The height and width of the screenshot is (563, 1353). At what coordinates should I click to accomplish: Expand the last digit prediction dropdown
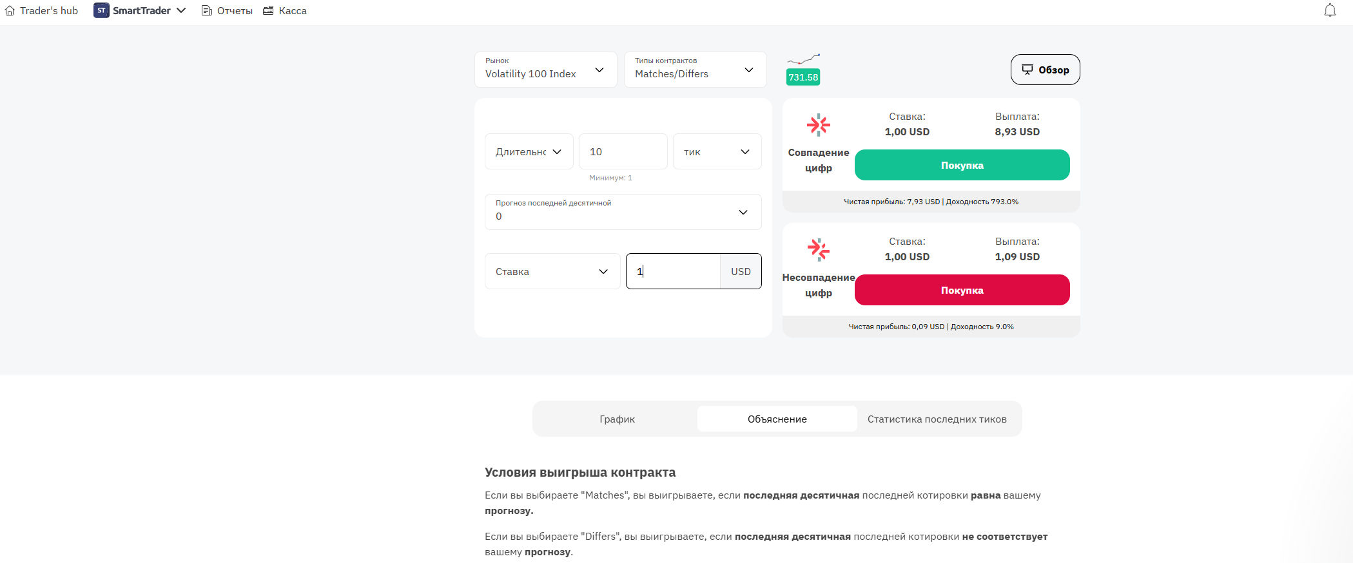pos(623,212)
